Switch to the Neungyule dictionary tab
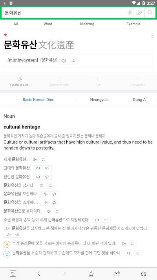This screenshot has width=157, height=280. pos(99,100)
